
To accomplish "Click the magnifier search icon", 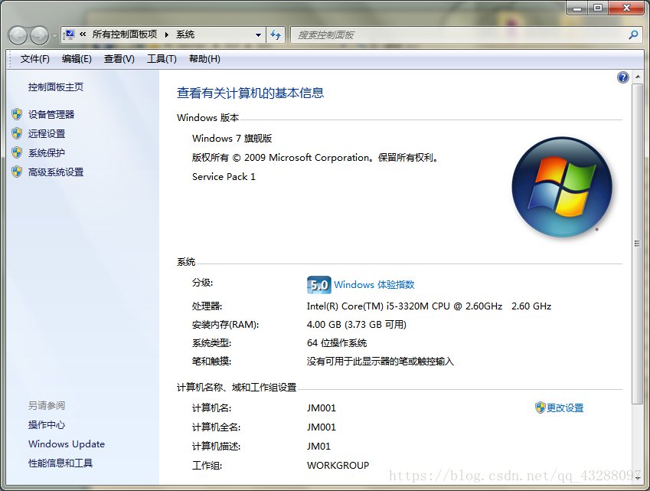I will click(x=633, y=34).
